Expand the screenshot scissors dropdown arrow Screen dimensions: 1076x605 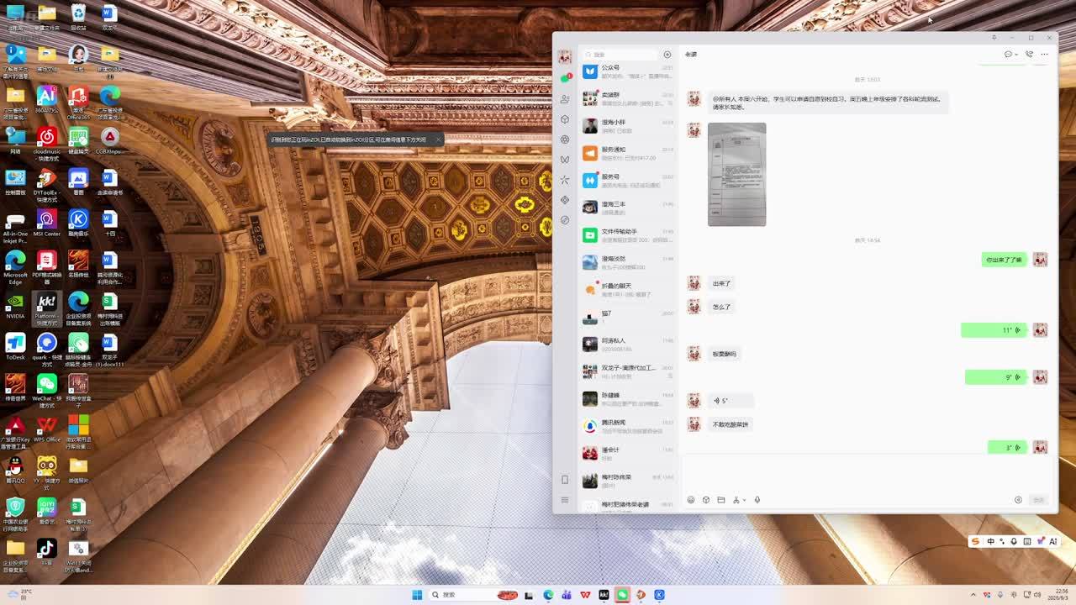click(x=744, y=501)
